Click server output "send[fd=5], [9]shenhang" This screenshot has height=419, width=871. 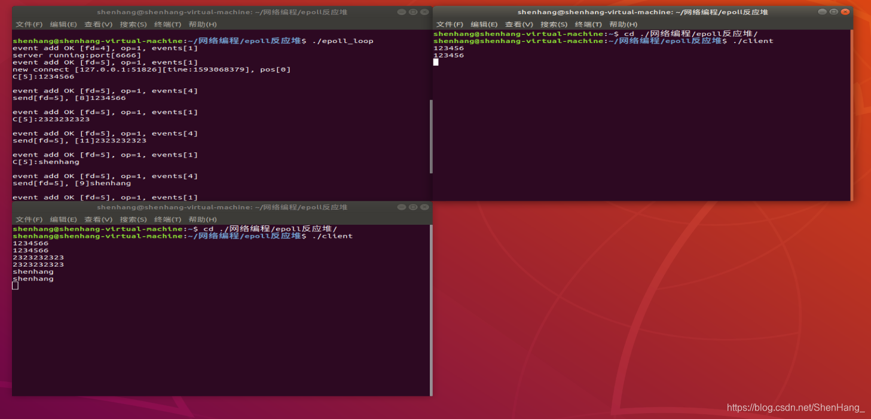(x=72, y=183)
